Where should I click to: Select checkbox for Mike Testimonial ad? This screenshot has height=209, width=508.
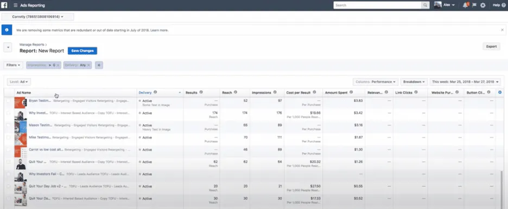coord(8,138)
